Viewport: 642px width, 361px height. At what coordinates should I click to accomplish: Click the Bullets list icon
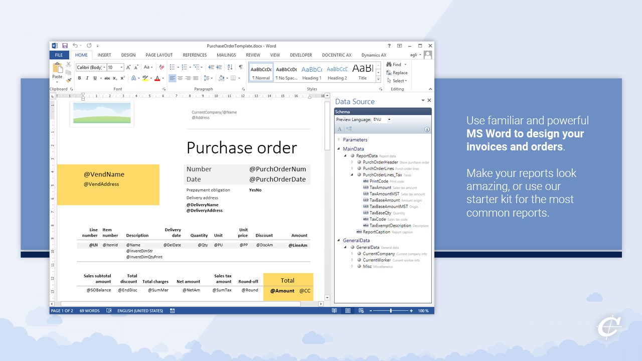pos(172,67)
